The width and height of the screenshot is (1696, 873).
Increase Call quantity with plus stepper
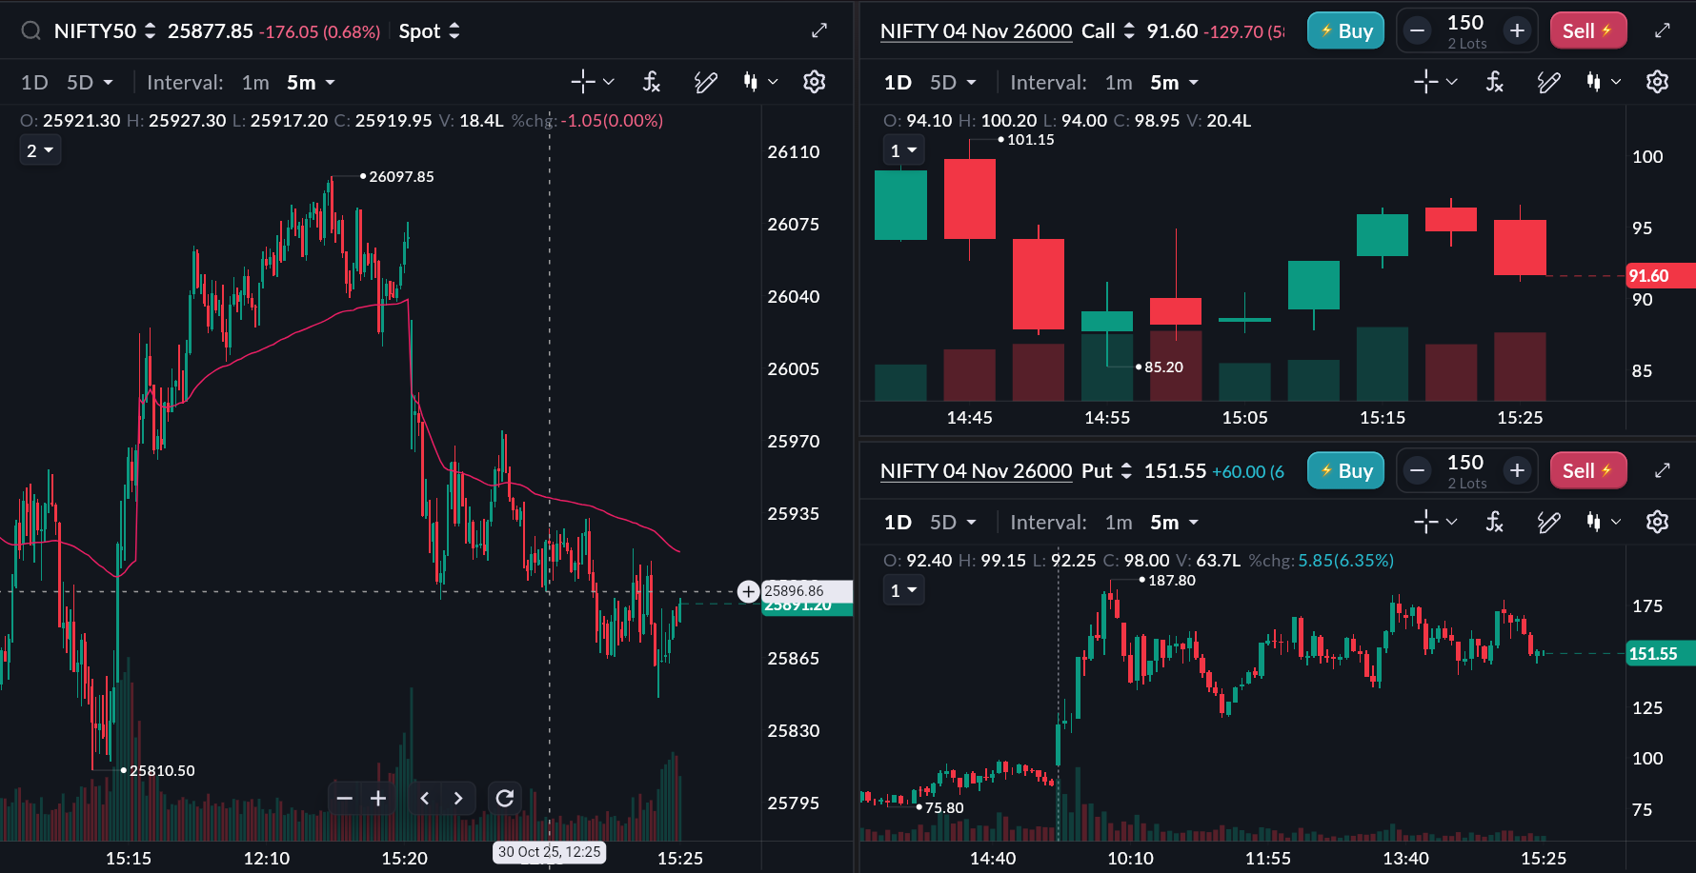tap(1517, 31)
